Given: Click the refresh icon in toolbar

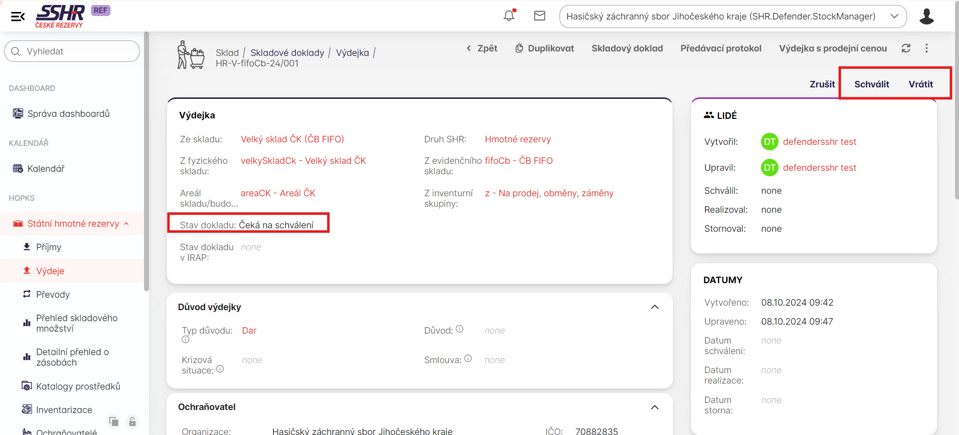Looking at the screenshot, I should tap(905, 48).
